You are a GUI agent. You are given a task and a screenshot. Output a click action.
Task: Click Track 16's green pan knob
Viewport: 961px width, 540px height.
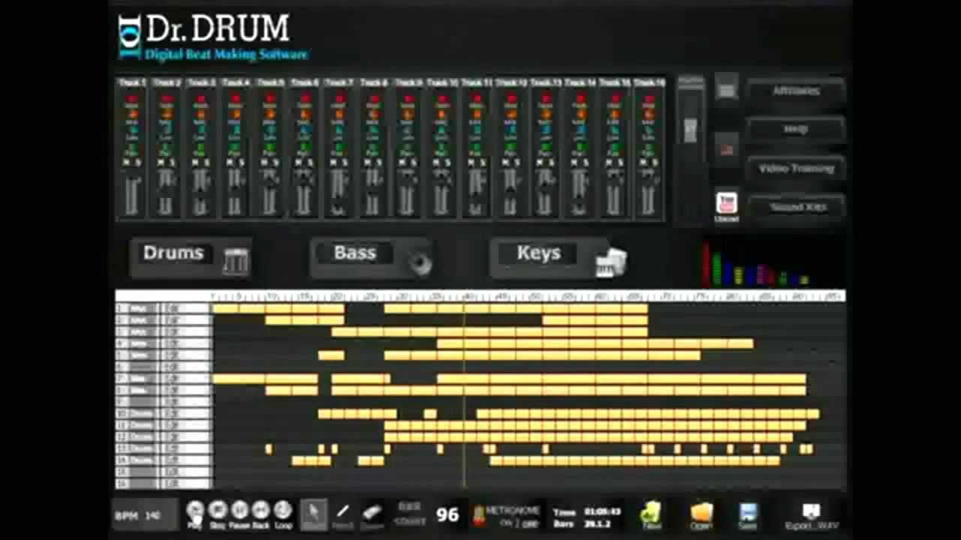click(649, 147)
